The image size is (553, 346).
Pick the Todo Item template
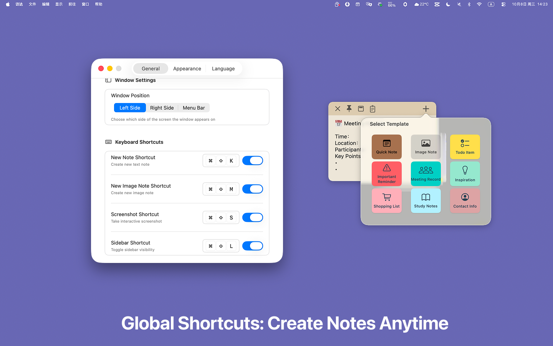coord(465,146)
